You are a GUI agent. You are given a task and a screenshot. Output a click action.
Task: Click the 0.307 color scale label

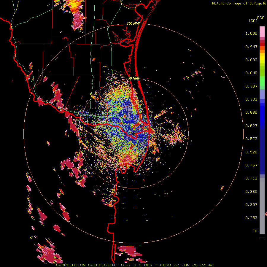click(251, 205)
